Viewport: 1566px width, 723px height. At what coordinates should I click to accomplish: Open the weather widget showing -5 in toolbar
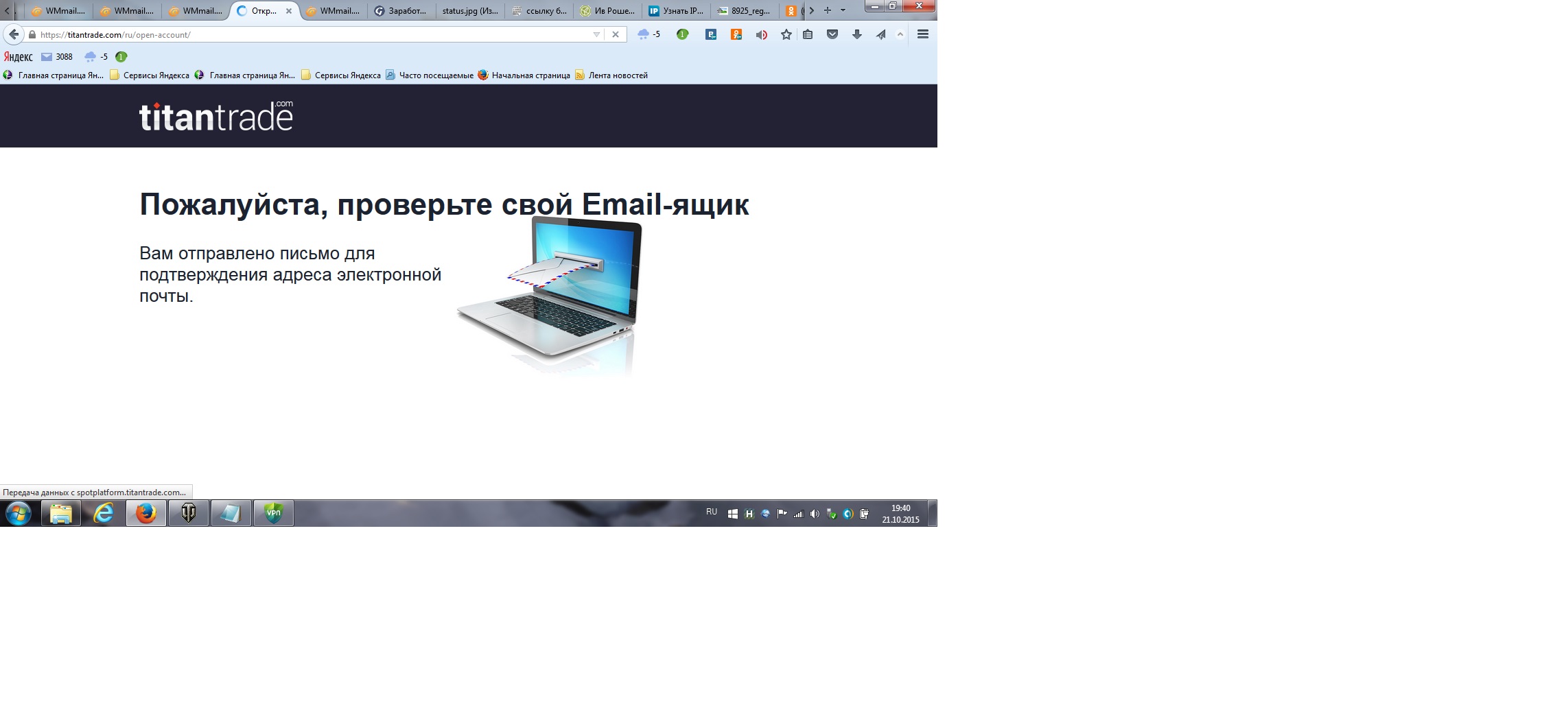648,34
